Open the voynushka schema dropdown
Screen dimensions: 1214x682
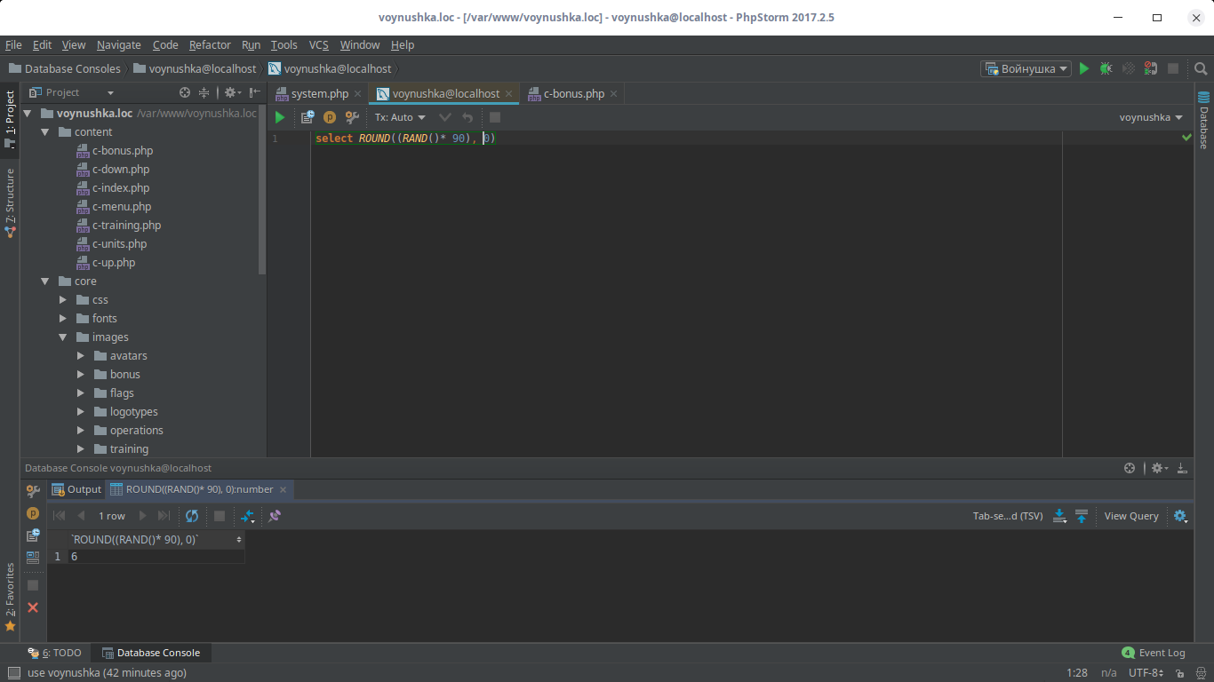[1151, 117]
